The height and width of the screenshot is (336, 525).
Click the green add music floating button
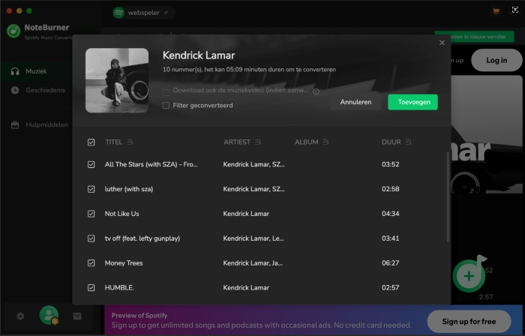(x=469, y=276)
